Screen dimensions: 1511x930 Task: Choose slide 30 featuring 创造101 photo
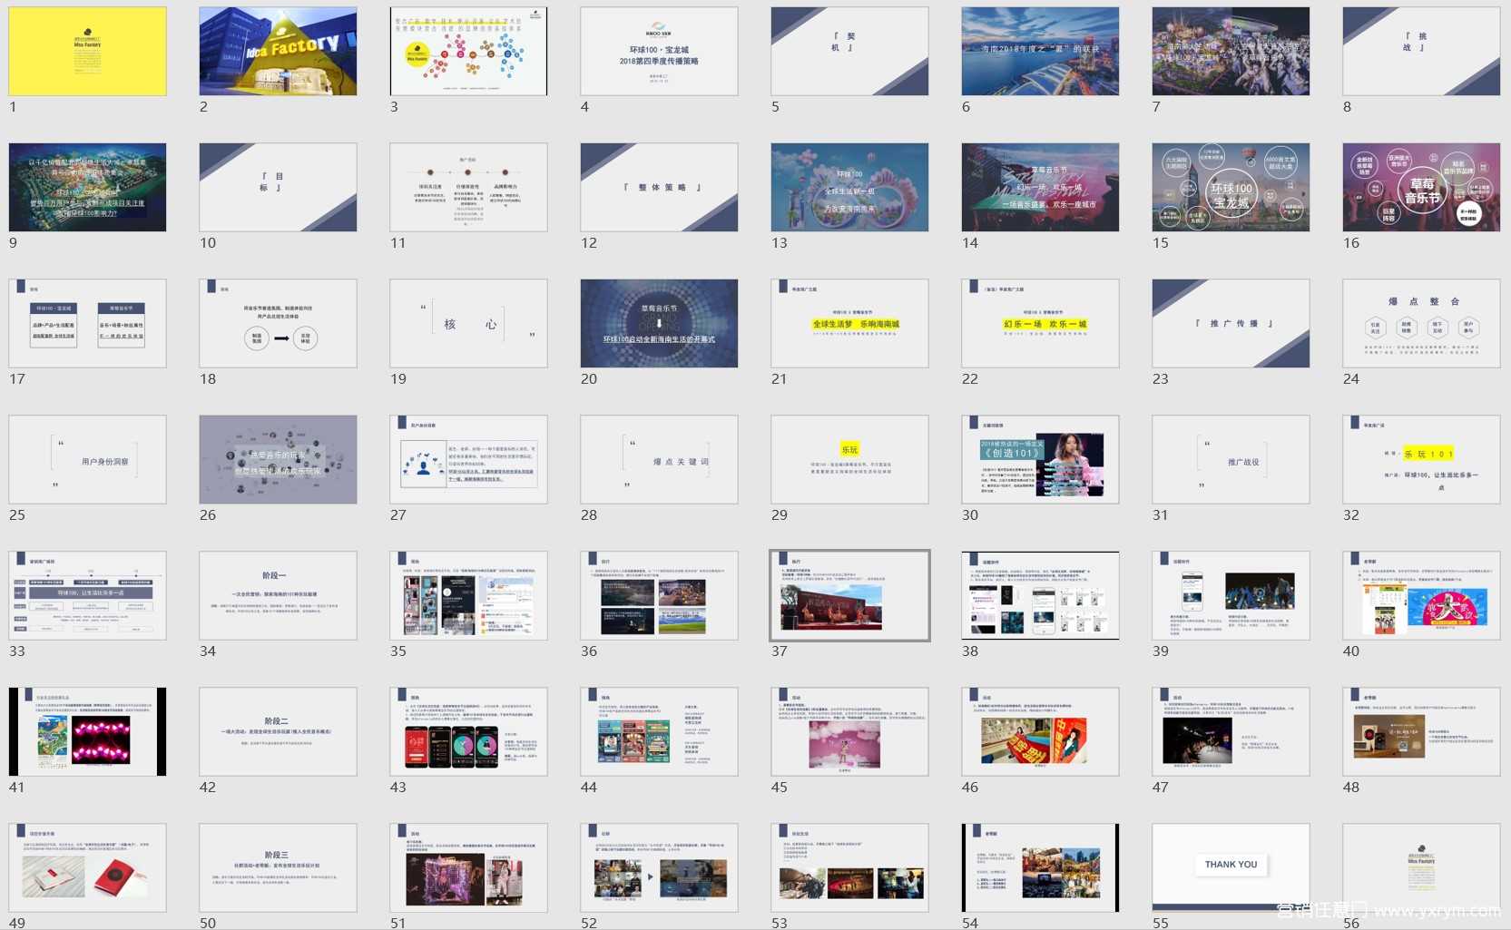coord(1040,459)
